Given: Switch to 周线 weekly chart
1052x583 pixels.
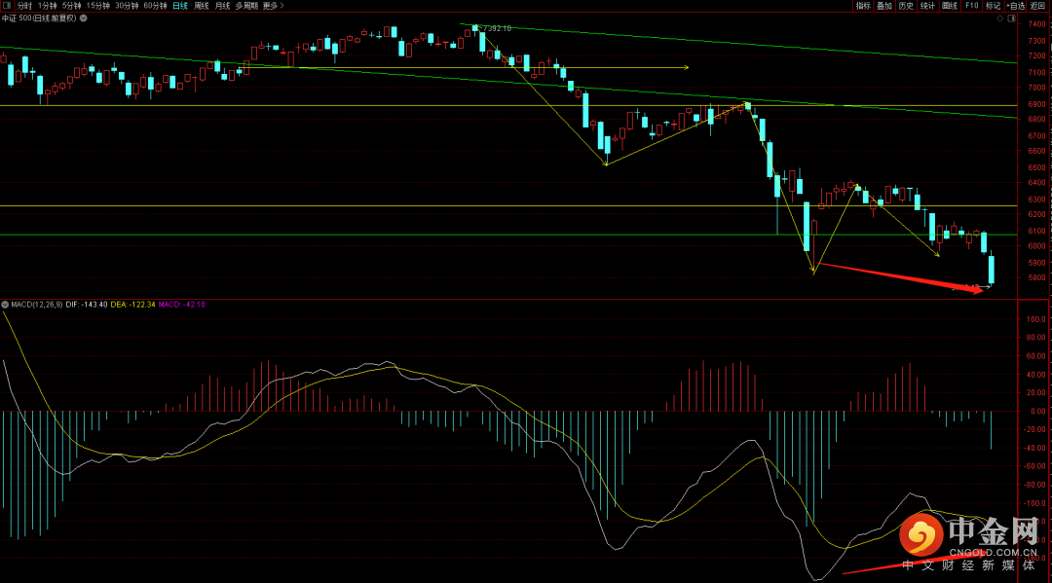Looking at the screenshot, I should pos(202,6).
